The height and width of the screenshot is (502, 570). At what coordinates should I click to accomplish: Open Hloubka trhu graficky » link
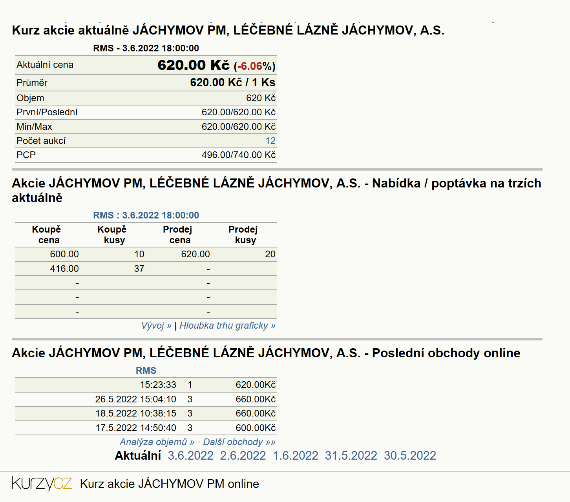click(x=227, y=326)
